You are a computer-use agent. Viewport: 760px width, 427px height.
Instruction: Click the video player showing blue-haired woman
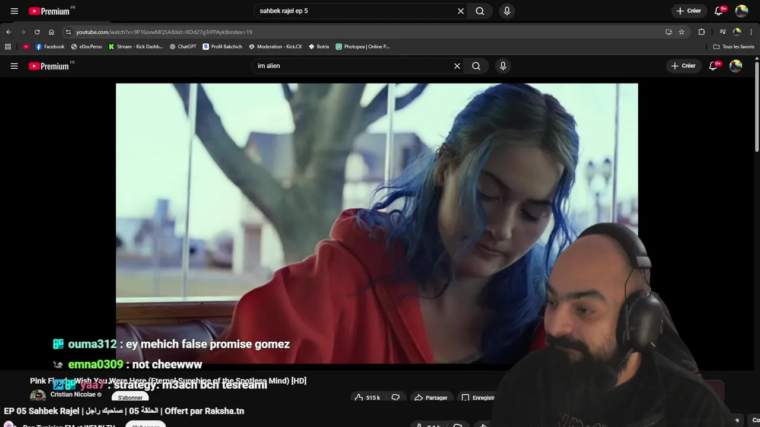point(376,223)
